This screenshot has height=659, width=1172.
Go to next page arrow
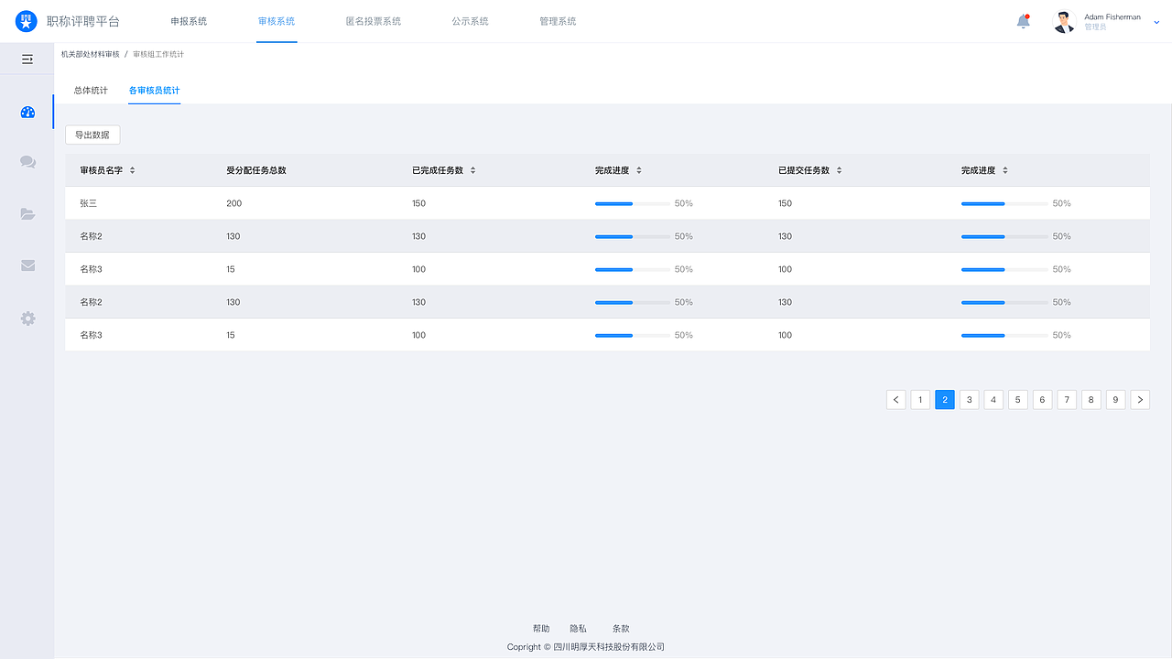[x=1140, y=399]
